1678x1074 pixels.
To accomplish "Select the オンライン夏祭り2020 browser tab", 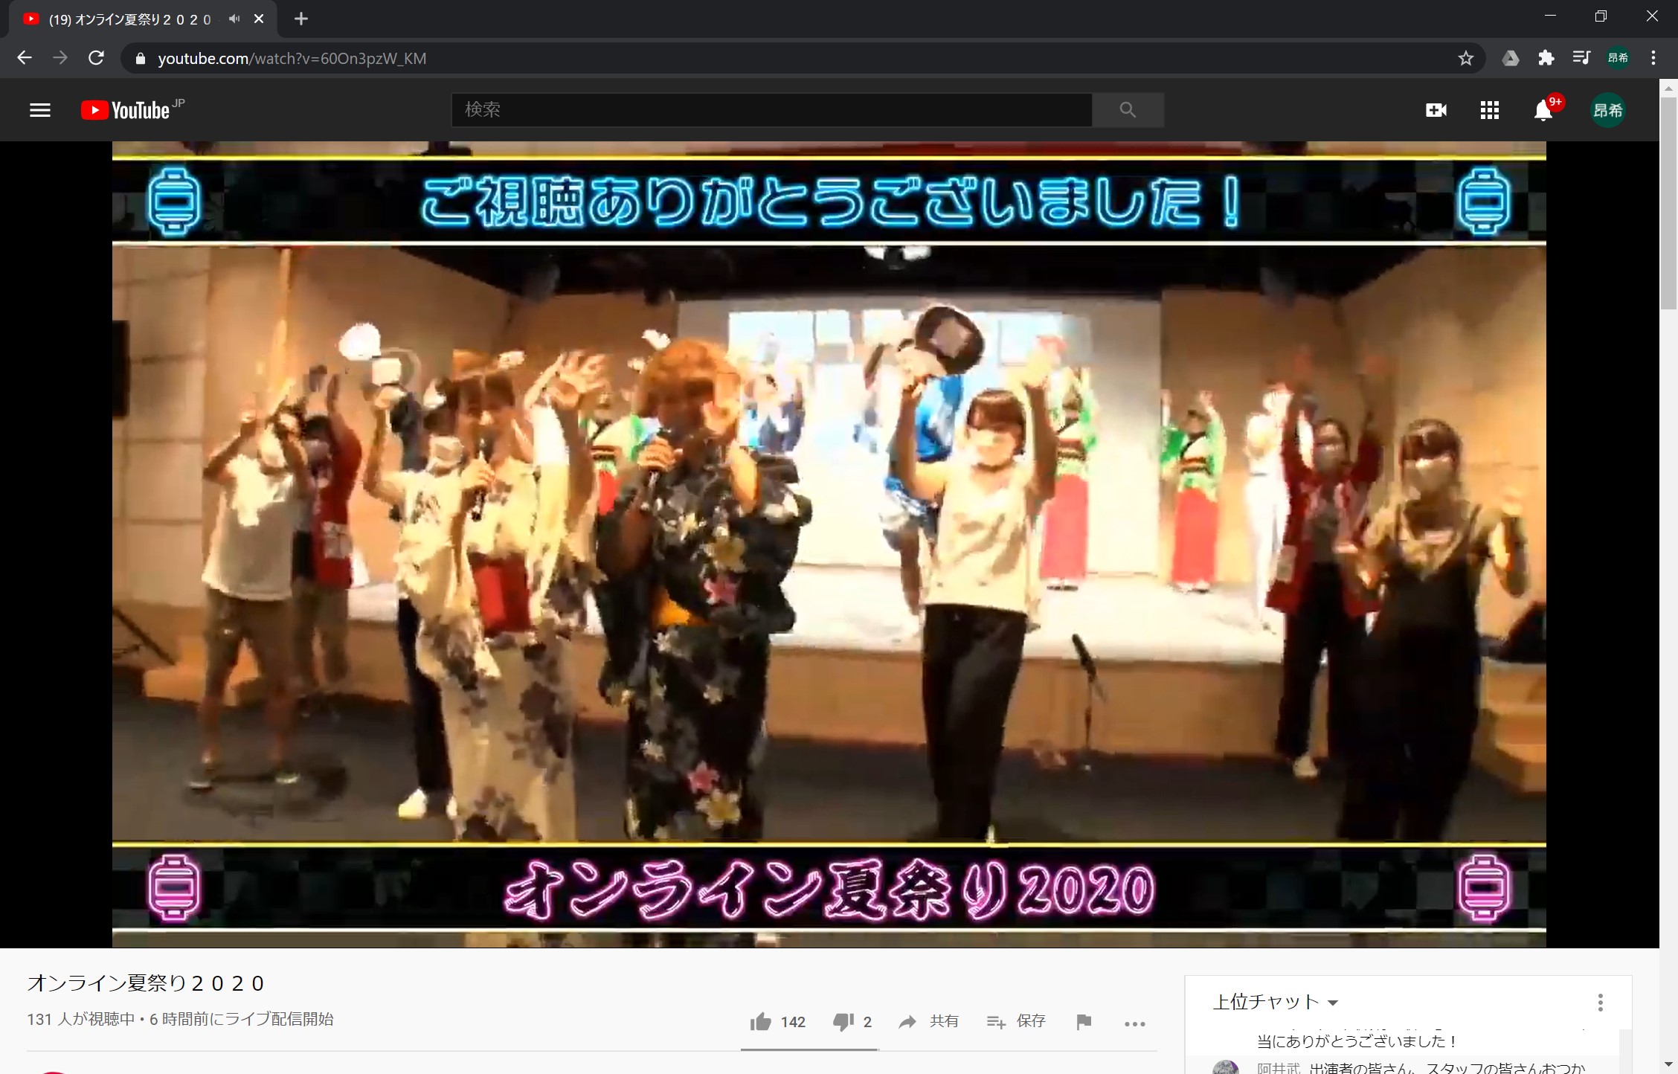I will click(130, 19).
